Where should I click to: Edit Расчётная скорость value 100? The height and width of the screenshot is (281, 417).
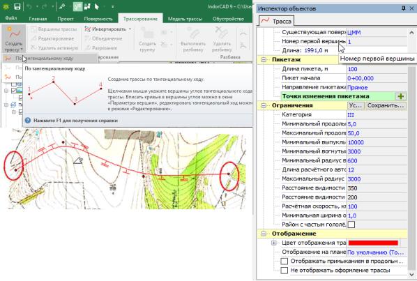coord(377,206)
